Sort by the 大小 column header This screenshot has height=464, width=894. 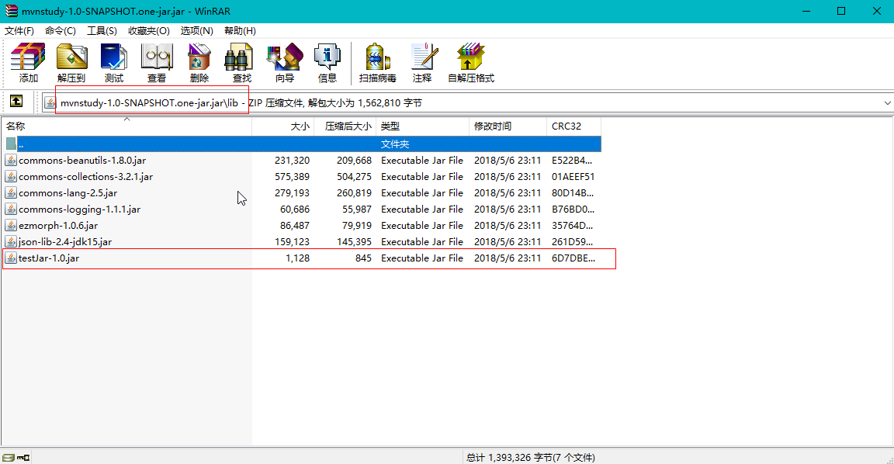click(x=282, y=126)
